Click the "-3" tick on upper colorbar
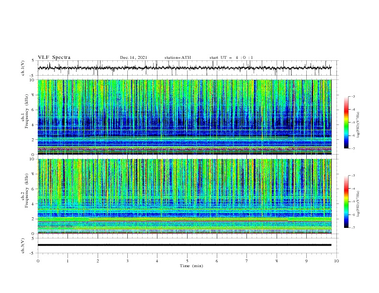The height and width of the screenshot is (293, 379). point(353,96)
